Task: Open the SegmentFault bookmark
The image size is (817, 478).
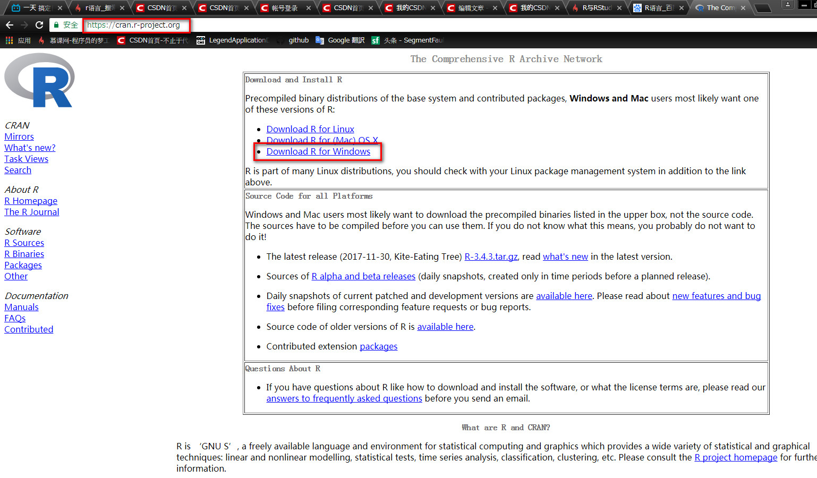Action: click(407, 40)
